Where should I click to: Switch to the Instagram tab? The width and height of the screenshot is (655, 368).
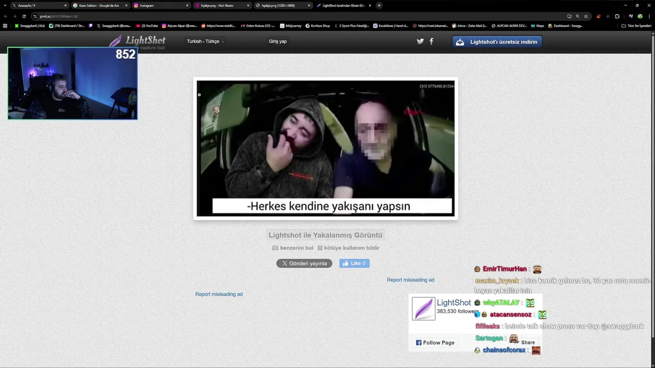161,6
